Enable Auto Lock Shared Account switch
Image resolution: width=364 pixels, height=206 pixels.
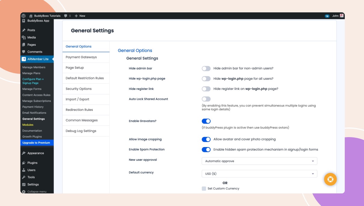coord(206,99)
